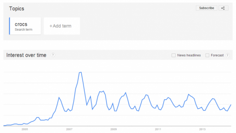Select the 2013 axis label
Viewport: 236px width, 133px height.
[202, 129]
